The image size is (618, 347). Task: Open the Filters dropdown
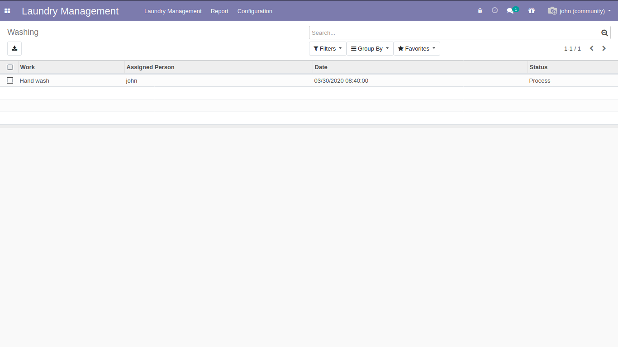(x=328, y=48)
